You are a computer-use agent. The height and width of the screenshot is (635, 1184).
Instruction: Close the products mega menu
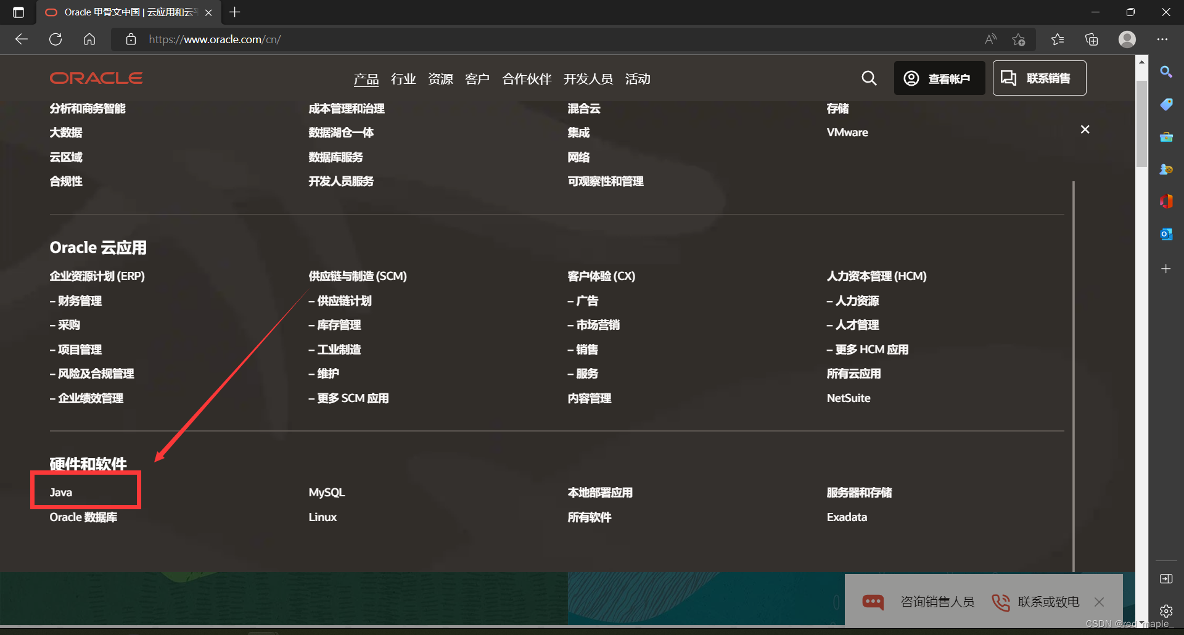[x=1085, y=129]
